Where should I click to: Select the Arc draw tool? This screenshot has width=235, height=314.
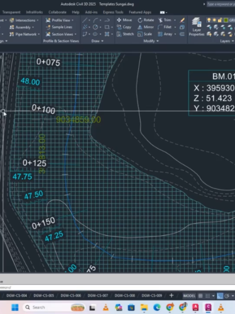tap(96, 20)
